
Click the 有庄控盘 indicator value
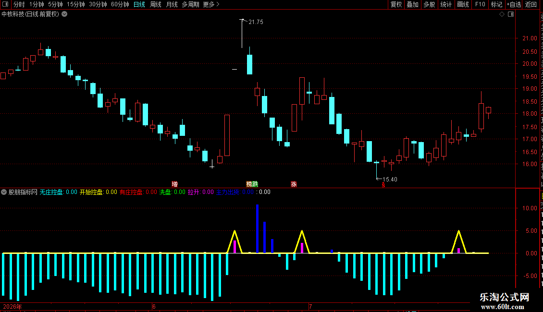138,192
